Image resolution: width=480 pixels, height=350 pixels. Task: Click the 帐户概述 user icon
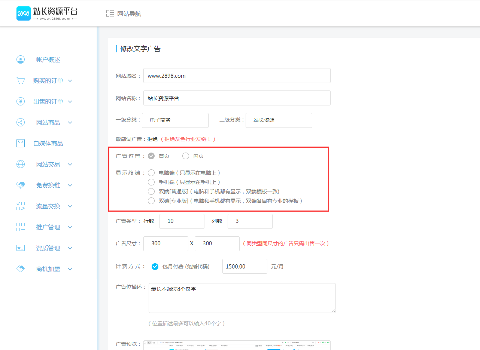[21, 60]
